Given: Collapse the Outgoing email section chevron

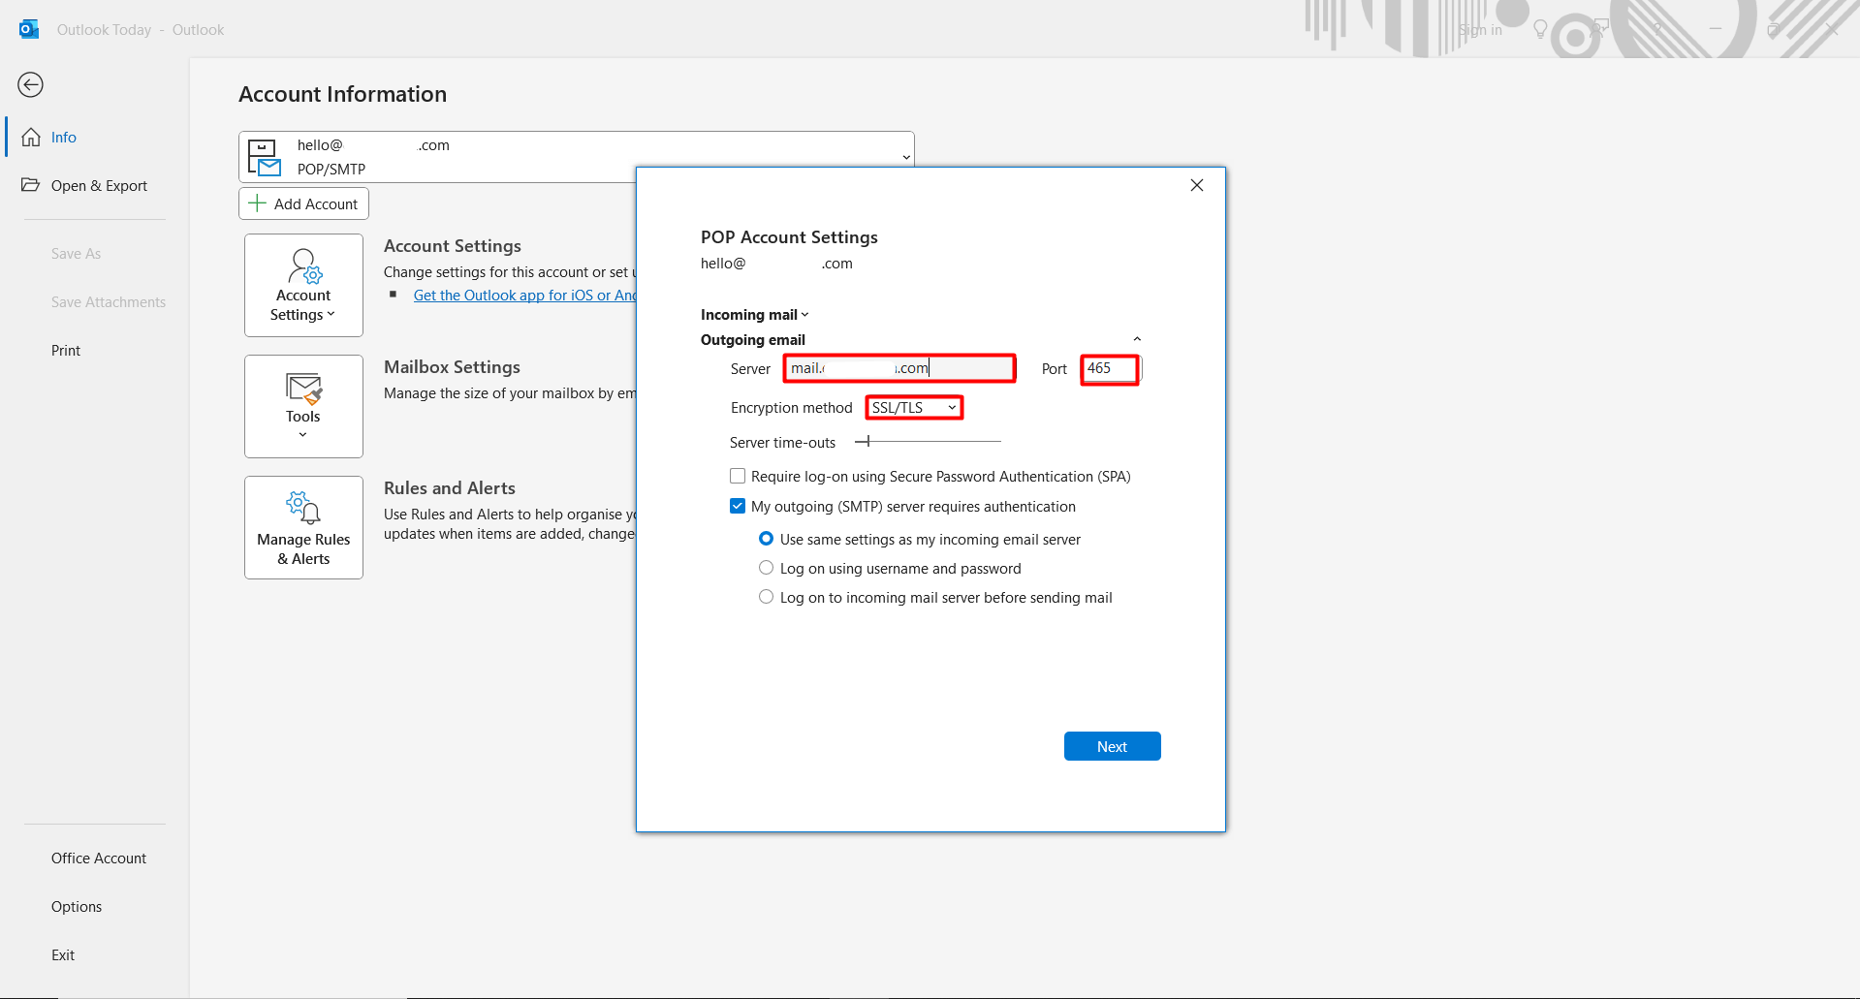Looking at the screenshot, I should click(x=1137, y=339).
